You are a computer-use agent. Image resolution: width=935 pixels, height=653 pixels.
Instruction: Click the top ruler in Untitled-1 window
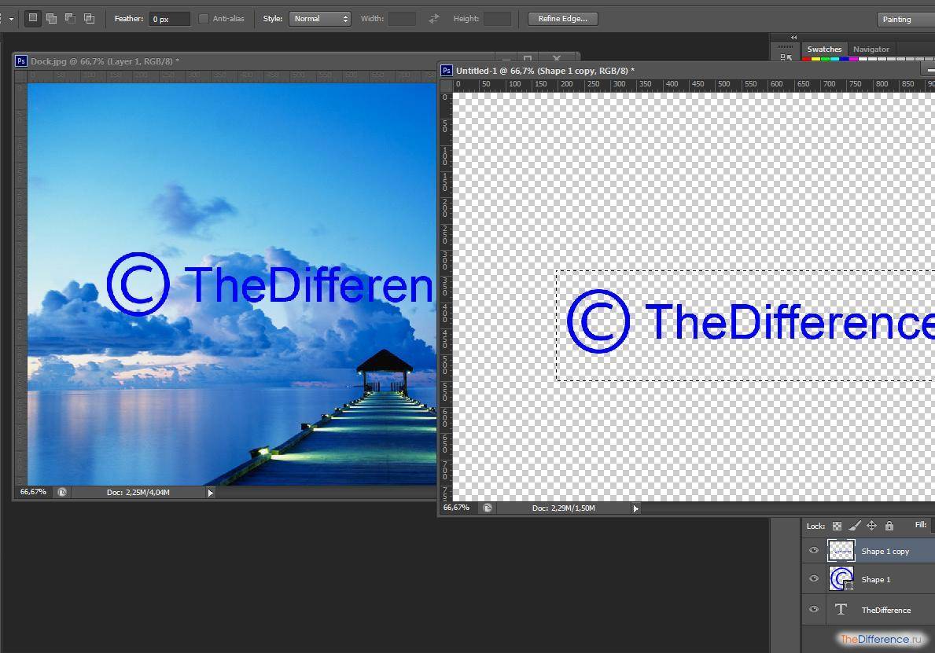694,85
